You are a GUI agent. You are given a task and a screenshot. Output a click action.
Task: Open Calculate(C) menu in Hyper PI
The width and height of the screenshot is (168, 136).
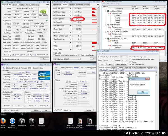(104, 70)
